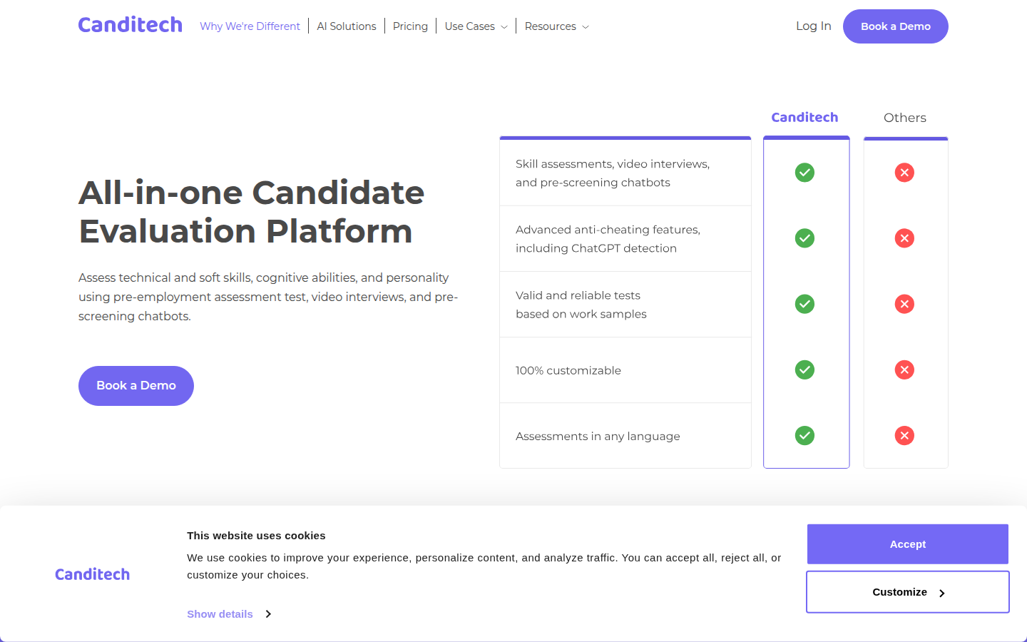Accept all cookies

907,544
